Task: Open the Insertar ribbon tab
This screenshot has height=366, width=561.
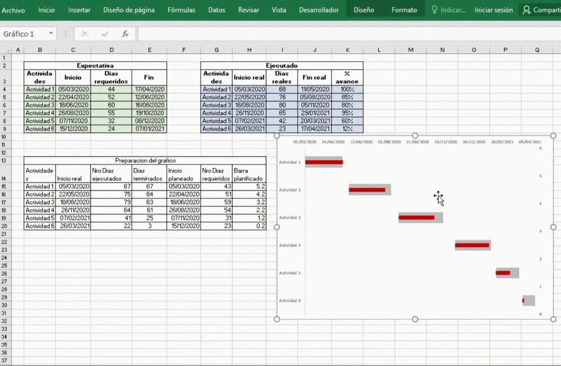Action: [79, 10]
